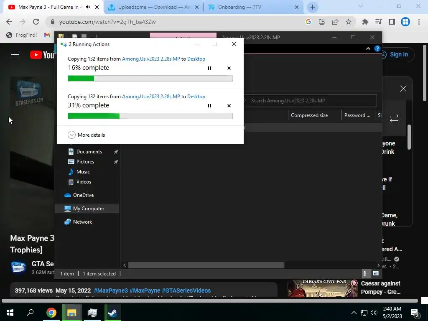Image resolution: width=428 pixels, height=321 pixels.
Task: Open Explorer help question mark icon
Action: (377, 48)
